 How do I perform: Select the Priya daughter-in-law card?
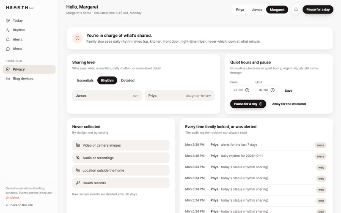[x=180, y=96]
